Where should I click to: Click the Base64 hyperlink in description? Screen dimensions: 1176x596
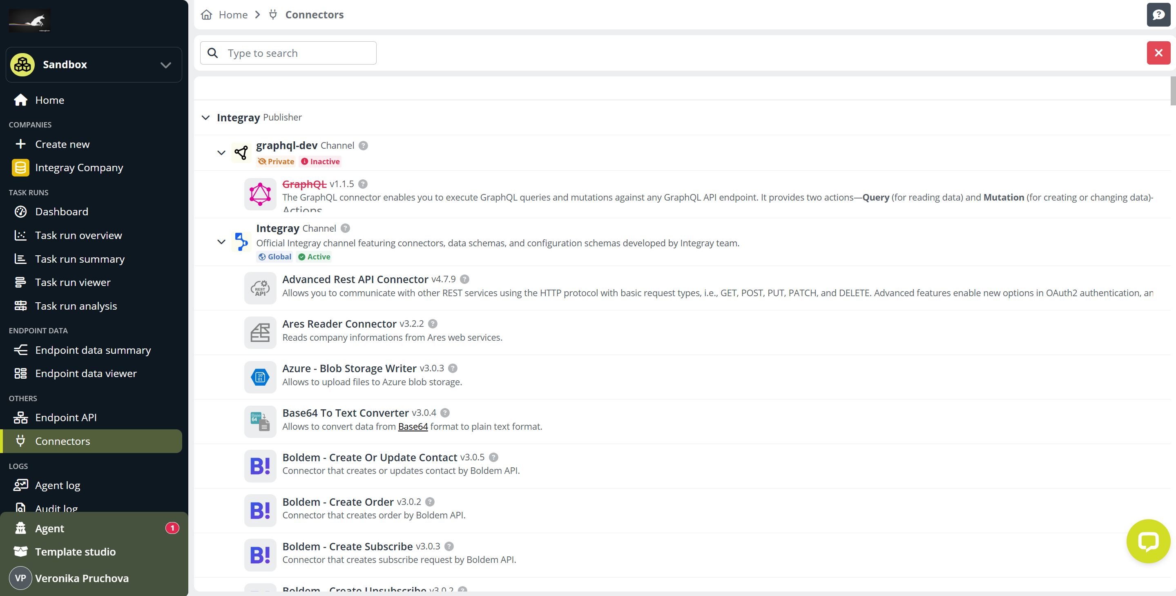click(x=413, y=426)
